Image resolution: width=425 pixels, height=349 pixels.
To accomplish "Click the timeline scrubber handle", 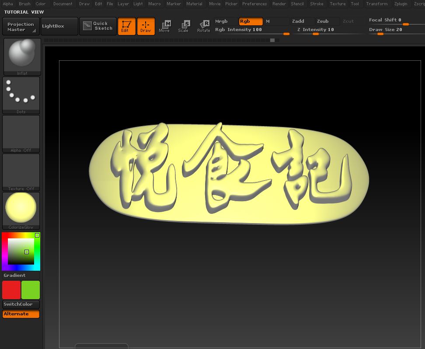I will 272,40.
